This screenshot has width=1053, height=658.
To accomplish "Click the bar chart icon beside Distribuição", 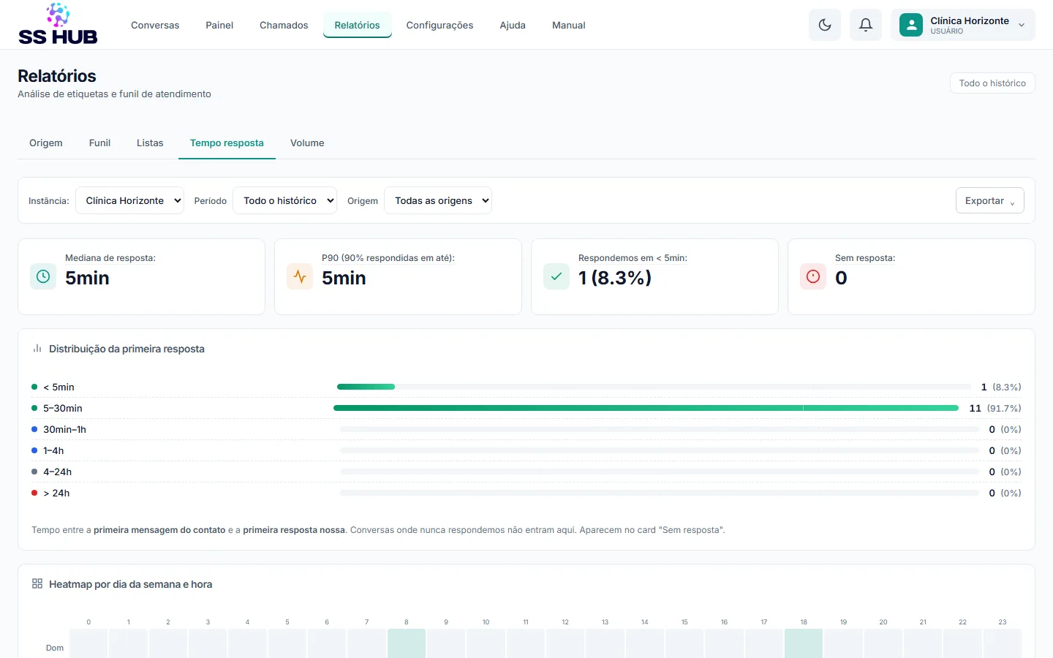I will pos(37,349).
